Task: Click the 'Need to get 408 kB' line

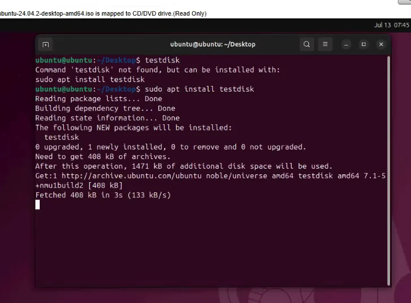Action: 103,157
